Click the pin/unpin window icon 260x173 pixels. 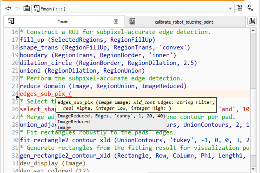(x=250, y=8)
